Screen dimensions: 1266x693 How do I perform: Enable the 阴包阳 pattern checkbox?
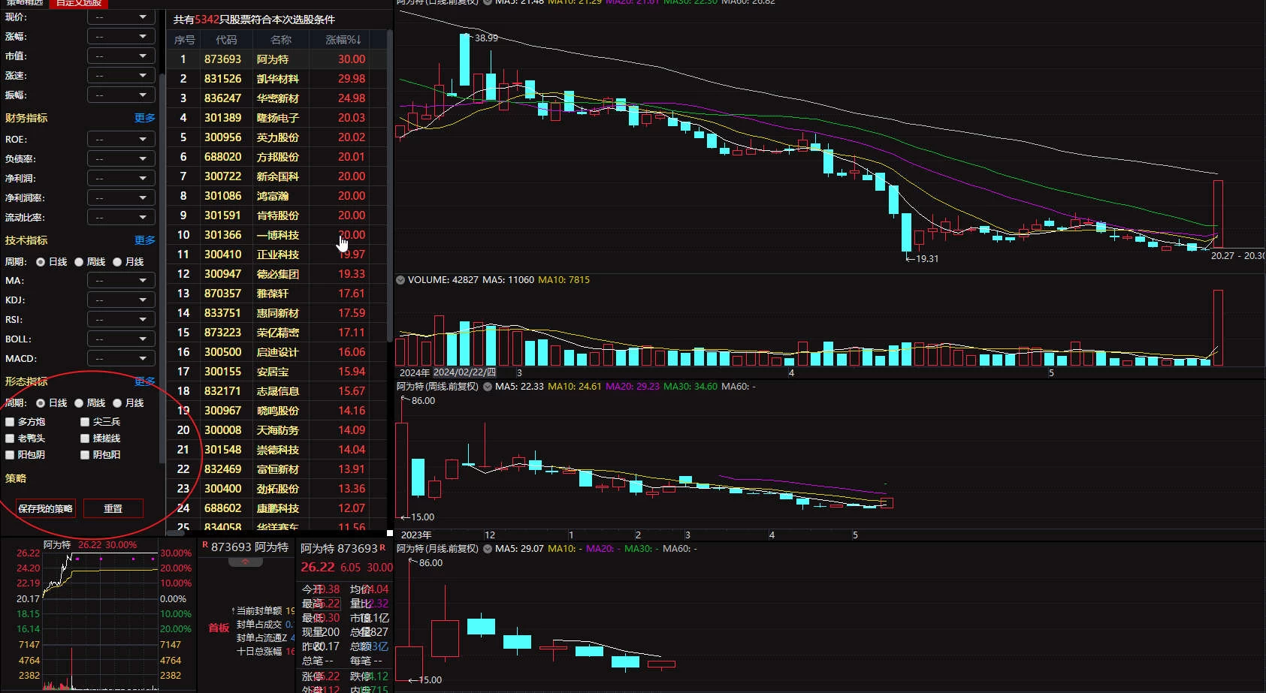pyautogui.click(x=85, y=455)
